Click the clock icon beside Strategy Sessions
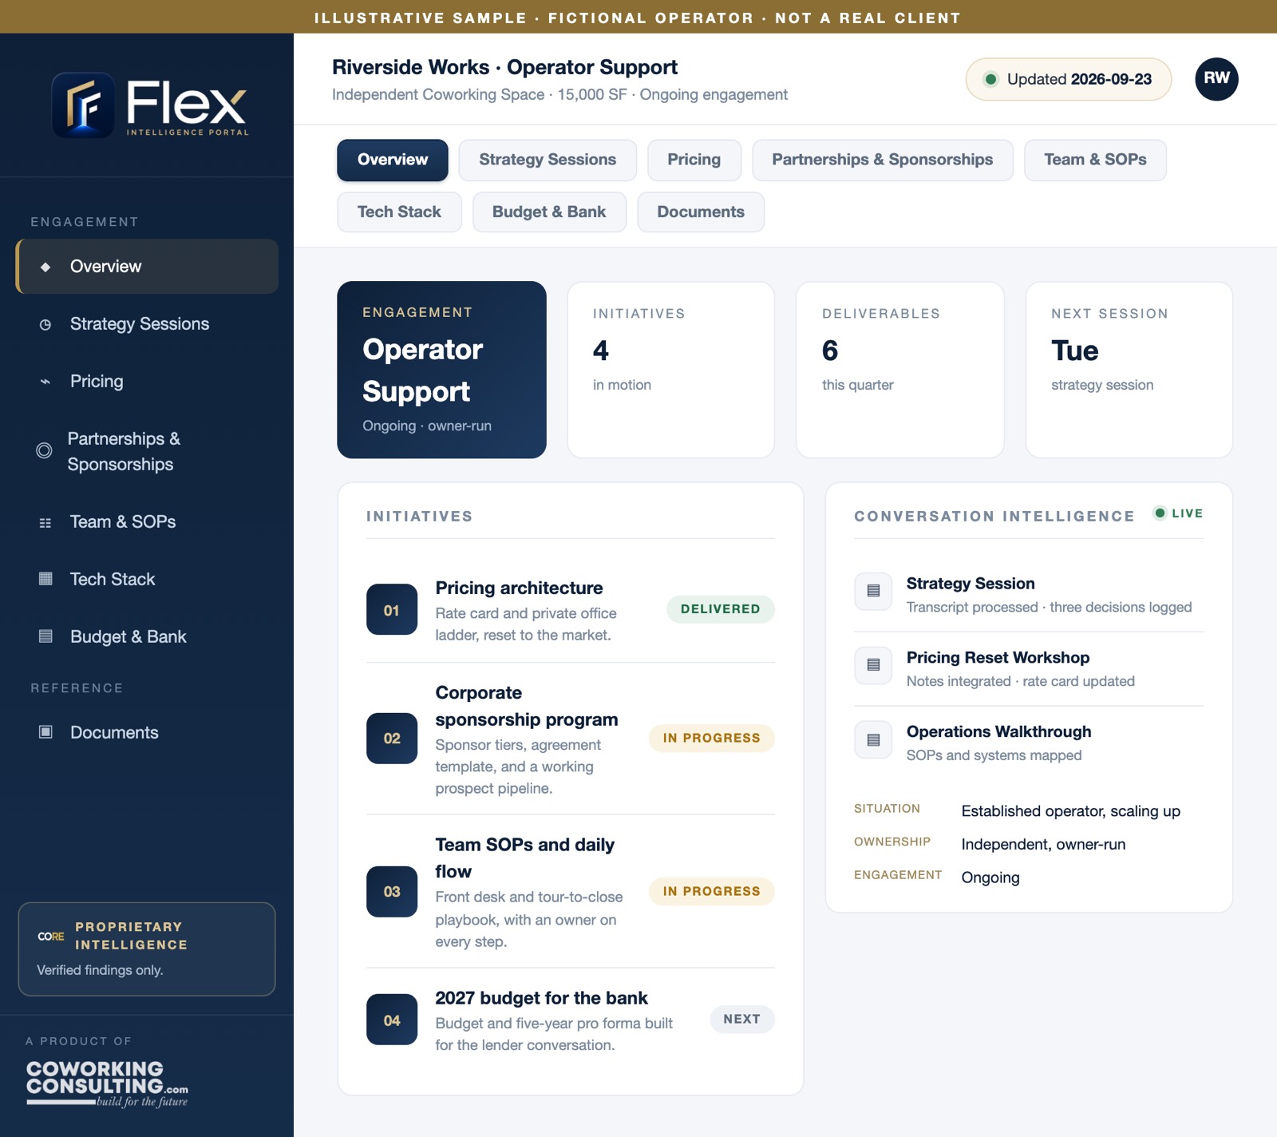 pos(45,324)
